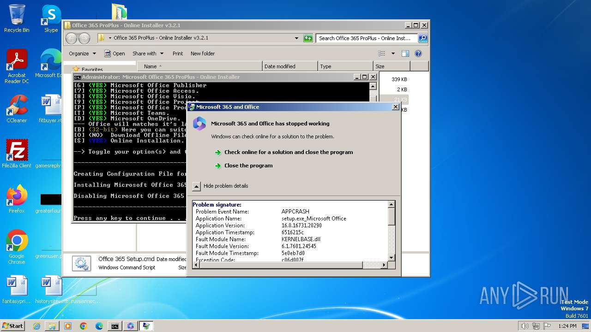The width and height of the screenshot is (591, 332).
Task: Click problem details scrollbar up arrow
Action: click(x=392, y=204)
